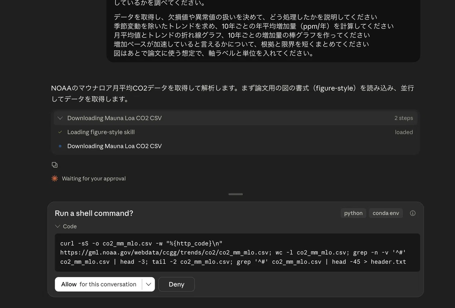Click the user message about Mauna Loa trend analysis

point(263,31)
